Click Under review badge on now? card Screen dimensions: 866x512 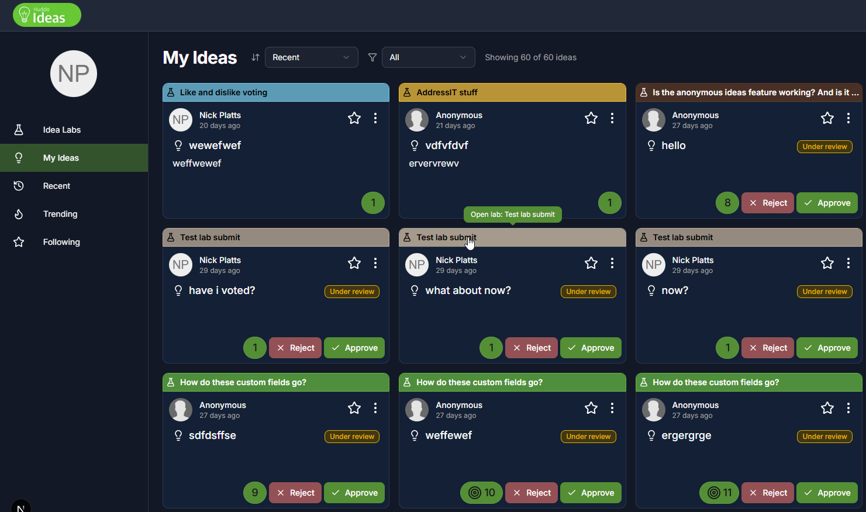coord(824,292)
